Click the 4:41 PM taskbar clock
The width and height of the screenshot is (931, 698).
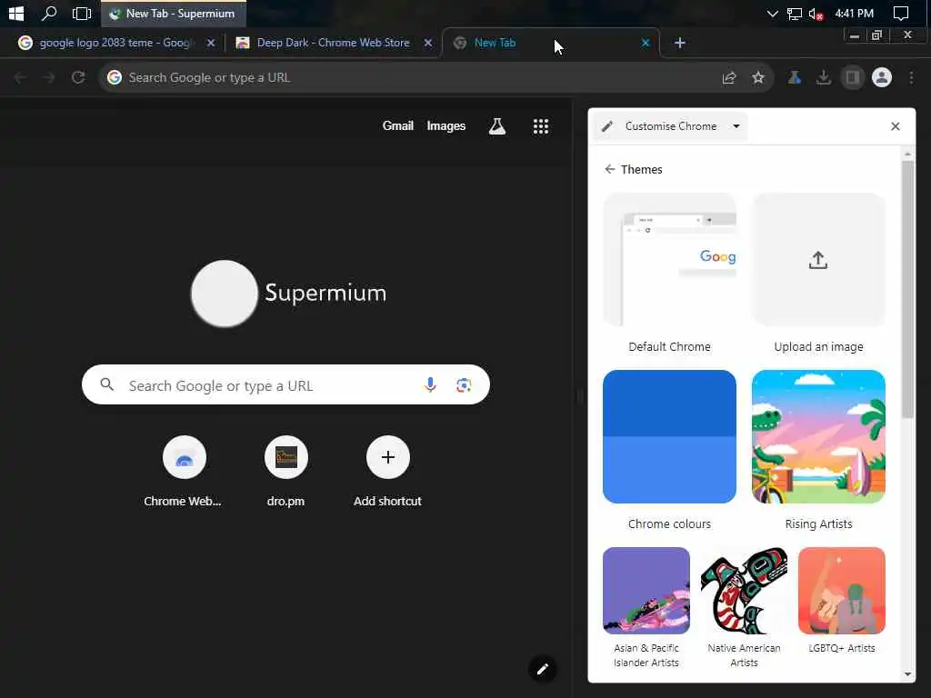tap(854, 13)
